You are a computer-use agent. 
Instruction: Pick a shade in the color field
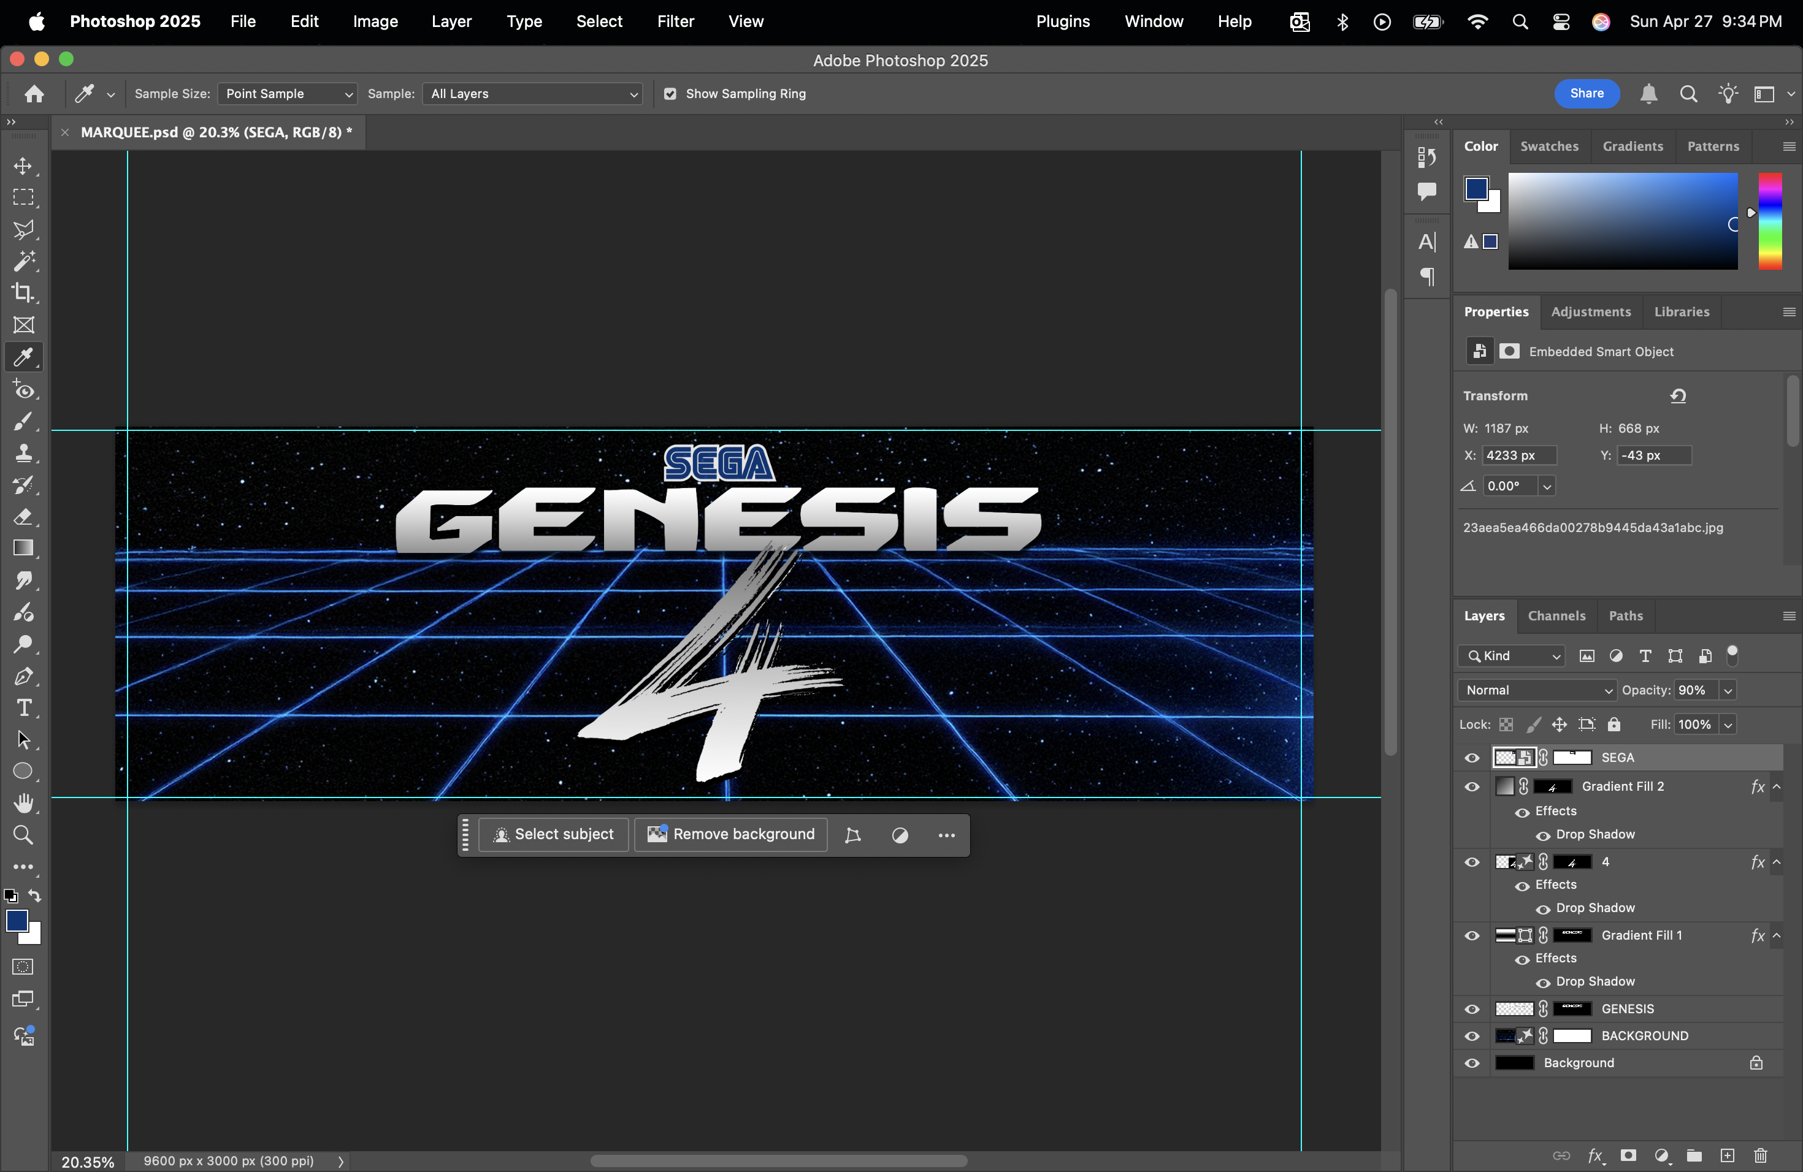pos(1622,220)
